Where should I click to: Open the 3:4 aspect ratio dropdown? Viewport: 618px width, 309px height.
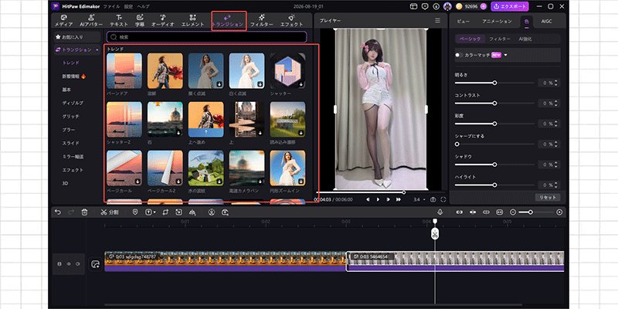coord(419,199)
